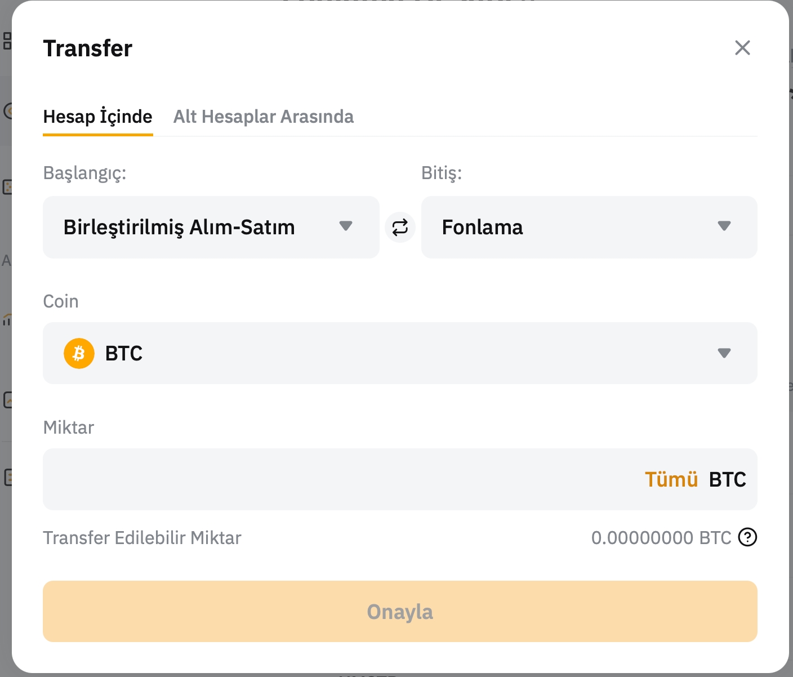Click the orange Bitcoin coin logo

click(79, 353)
